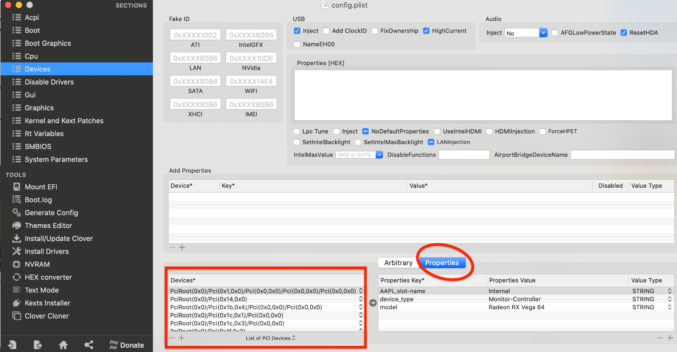Open Themes Editor palette icon
Image resolution: width=677 pixels, height=352 pixels.
point(17,226)
